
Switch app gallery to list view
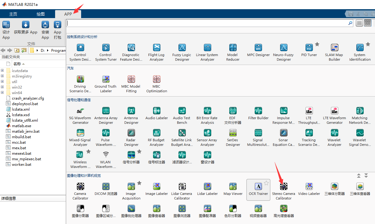click(x=359, y=23)
